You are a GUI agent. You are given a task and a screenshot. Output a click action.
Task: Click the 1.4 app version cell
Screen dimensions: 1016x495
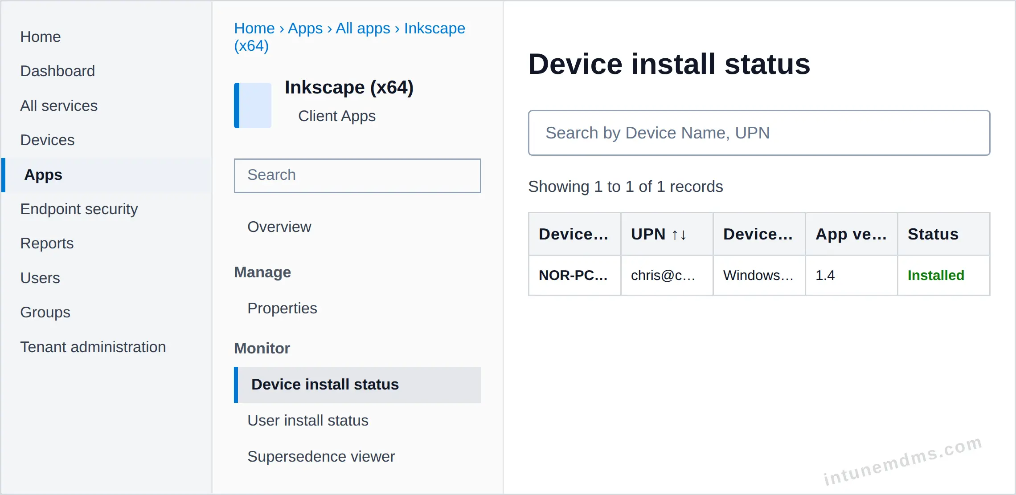click(x=851, y=276)
